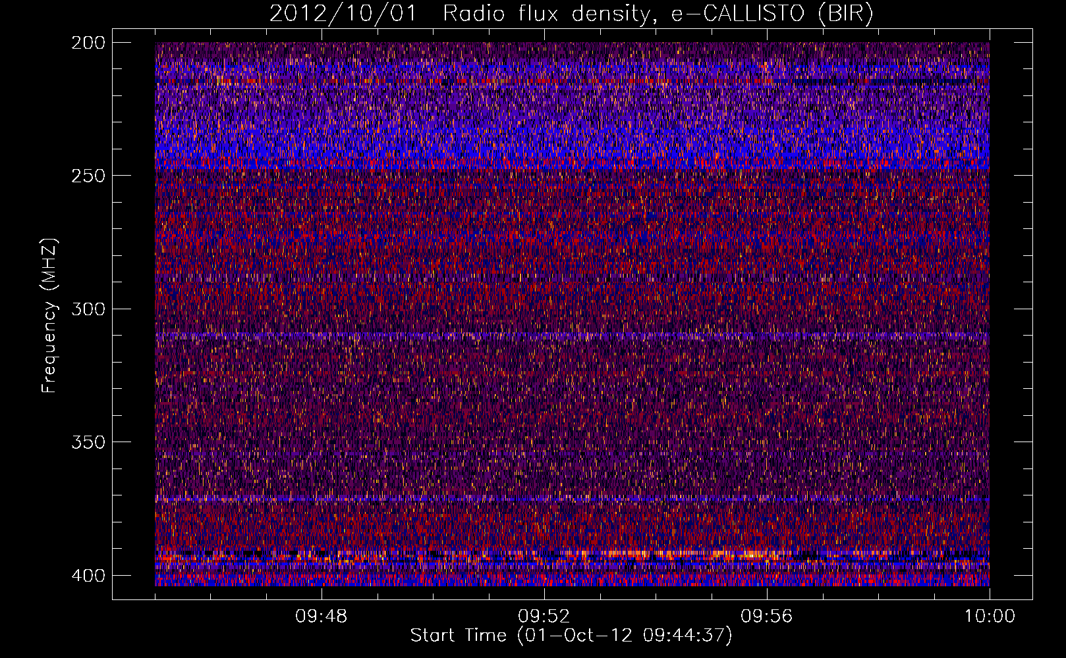The width and height of the screenshot is (1066, 658).
Task: Select the 250 frequency axis label
Action: click(88, 176)
